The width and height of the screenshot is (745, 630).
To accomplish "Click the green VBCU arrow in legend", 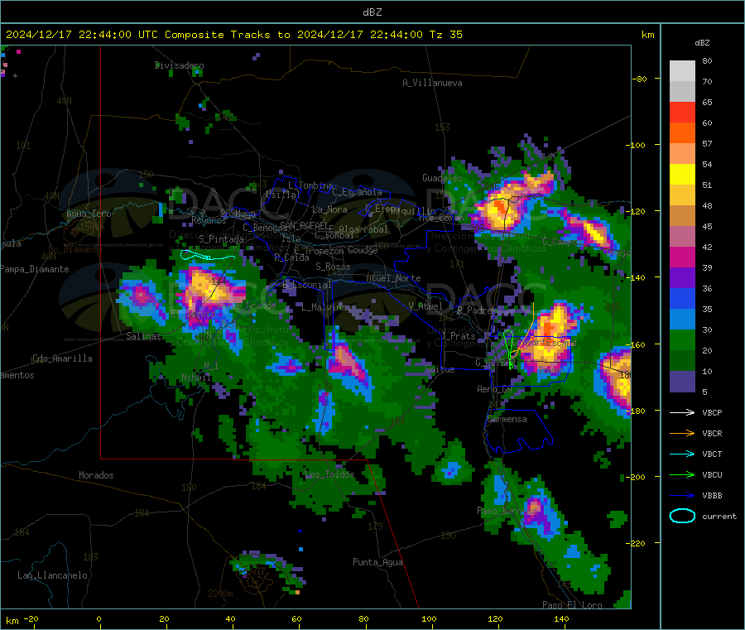I will click(682, 474).
